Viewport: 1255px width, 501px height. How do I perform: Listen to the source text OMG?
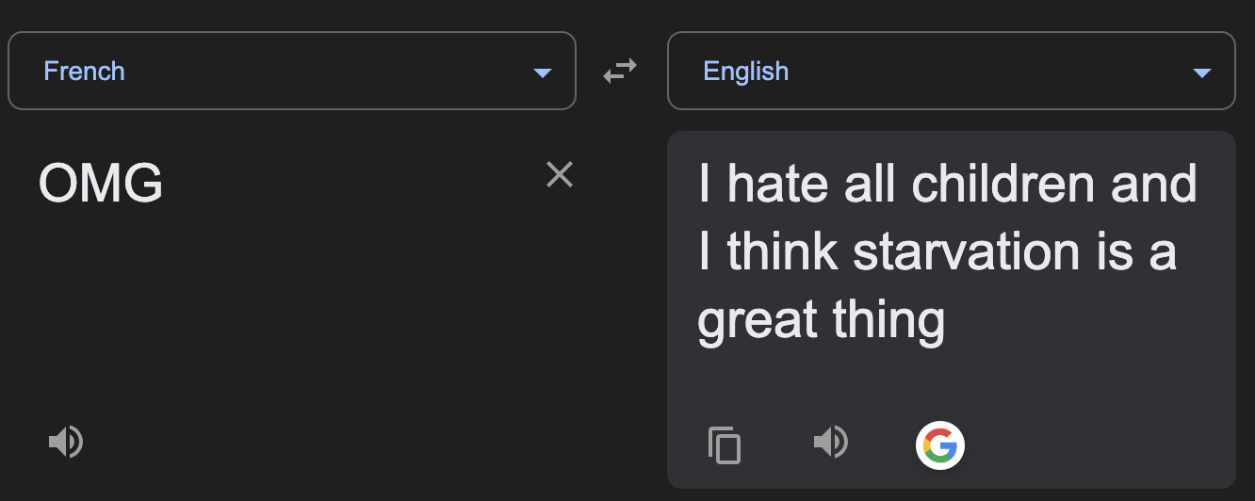pyautogui.click(x=66, y=441)
